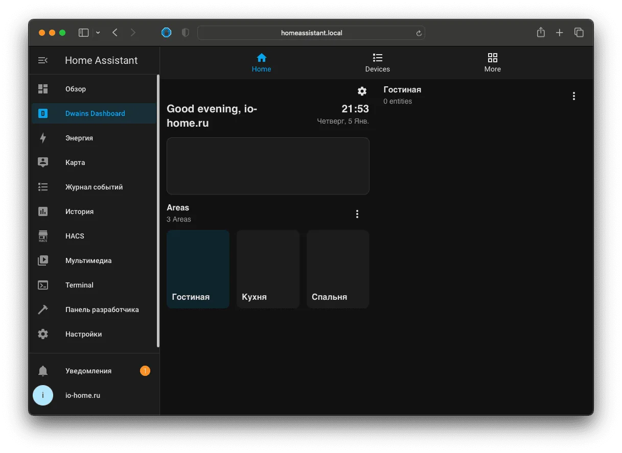
Task: Open Настройки menu entry
Action: [94, 334]
